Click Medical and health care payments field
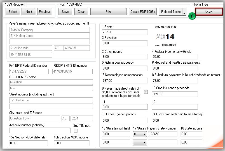The height and width of the screenshot is (151, 225). [175, 68]
